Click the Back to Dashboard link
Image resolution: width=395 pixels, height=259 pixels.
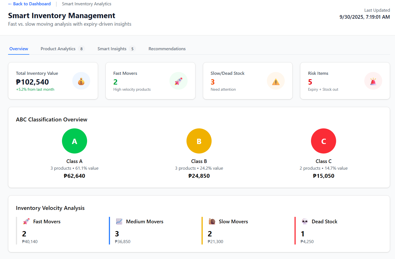[x=29, y=4]
